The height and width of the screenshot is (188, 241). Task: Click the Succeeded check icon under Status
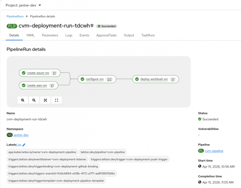pyautogui.click(x=200, y=119)
